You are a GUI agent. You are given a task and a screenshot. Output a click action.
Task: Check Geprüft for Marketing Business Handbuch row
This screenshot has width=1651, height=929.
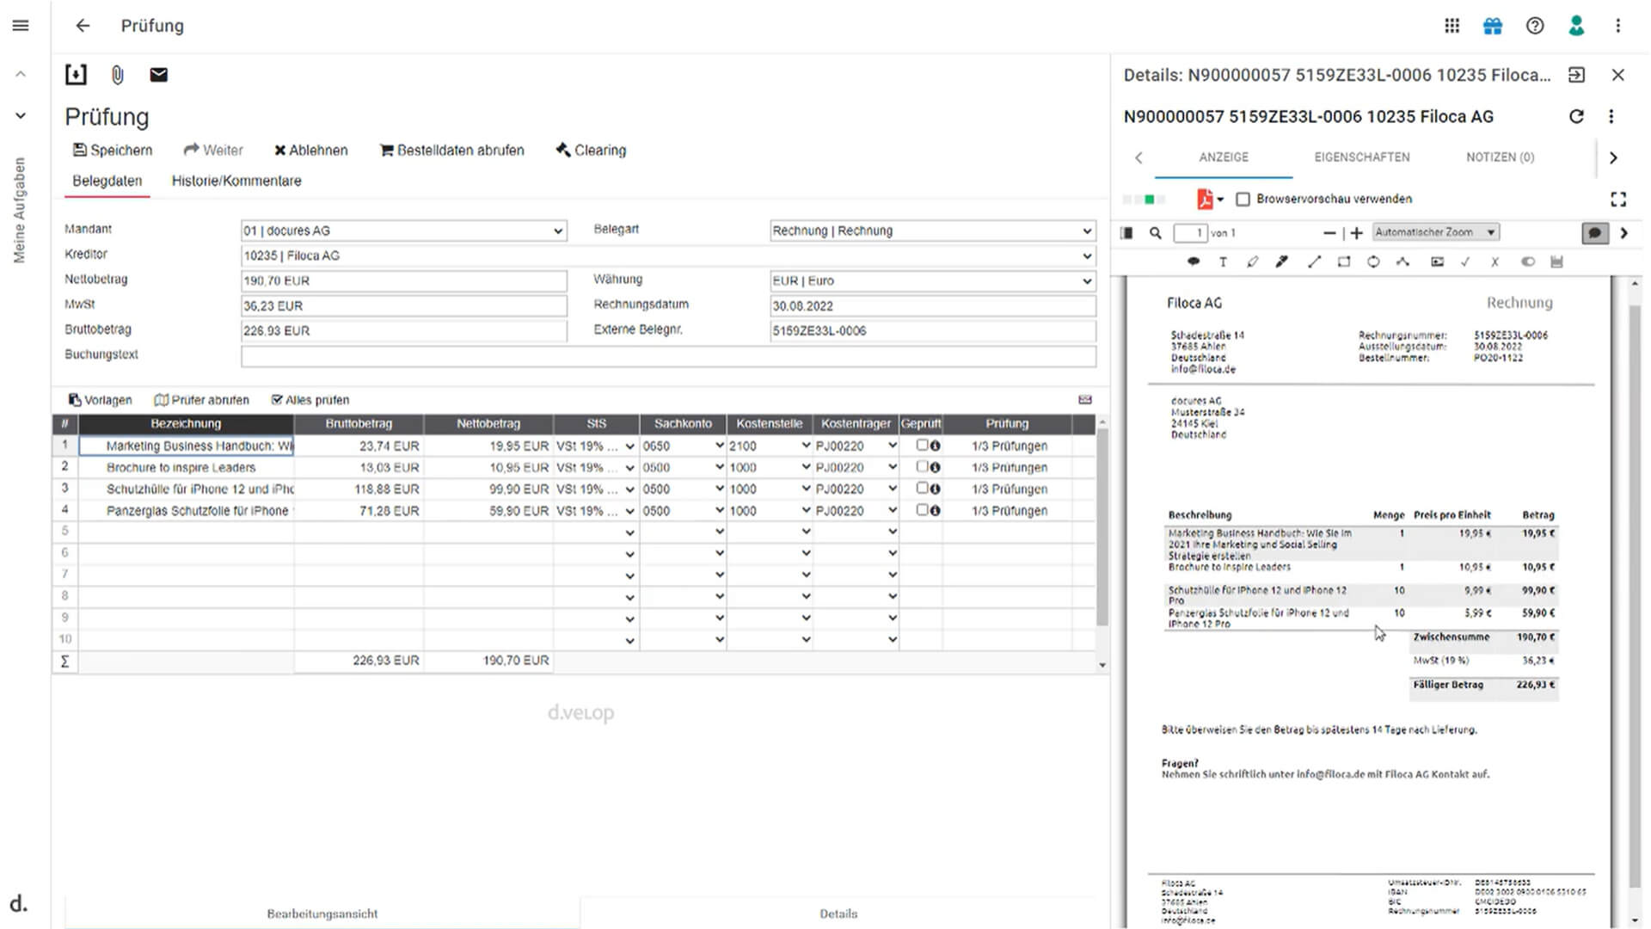click(x=922, y=446)
